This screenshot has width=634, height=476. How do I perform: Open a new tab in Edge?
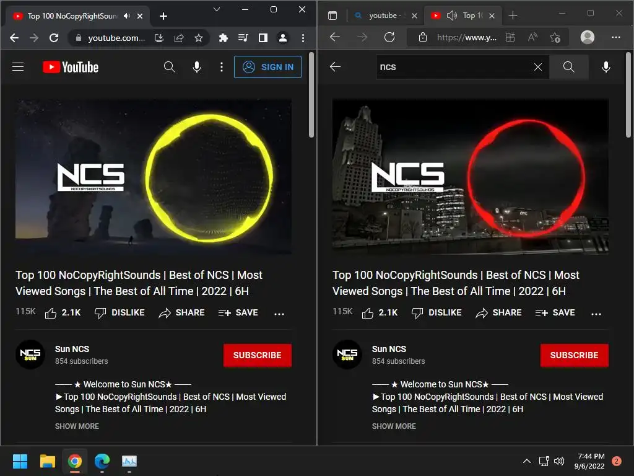coord(513,15)
